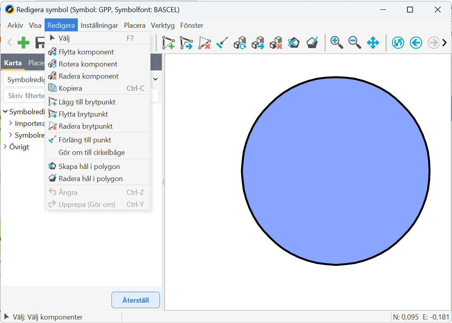This screenshot has height=323, width=452.
Task: Expand the Importera tree node
Action: point(11,124)
